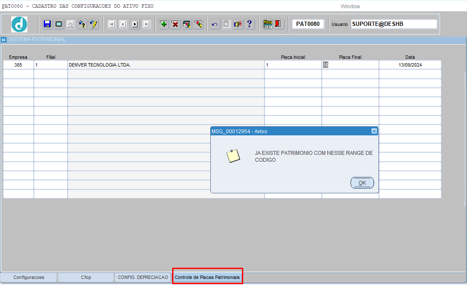Insert new record with green plus icon
Viewport: 467px width, 285px height.
163,24
